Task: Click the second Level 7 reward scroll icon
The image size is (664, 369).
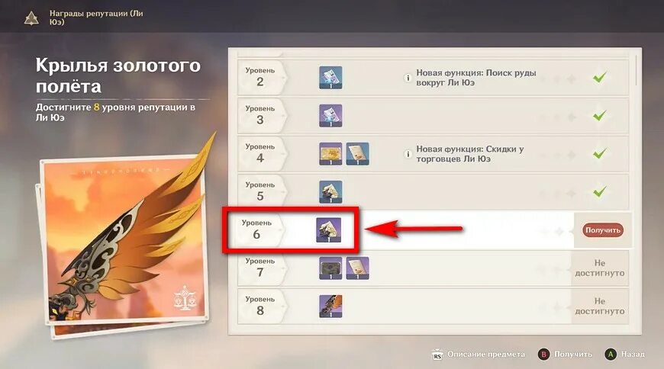Action: pos(357,268)
